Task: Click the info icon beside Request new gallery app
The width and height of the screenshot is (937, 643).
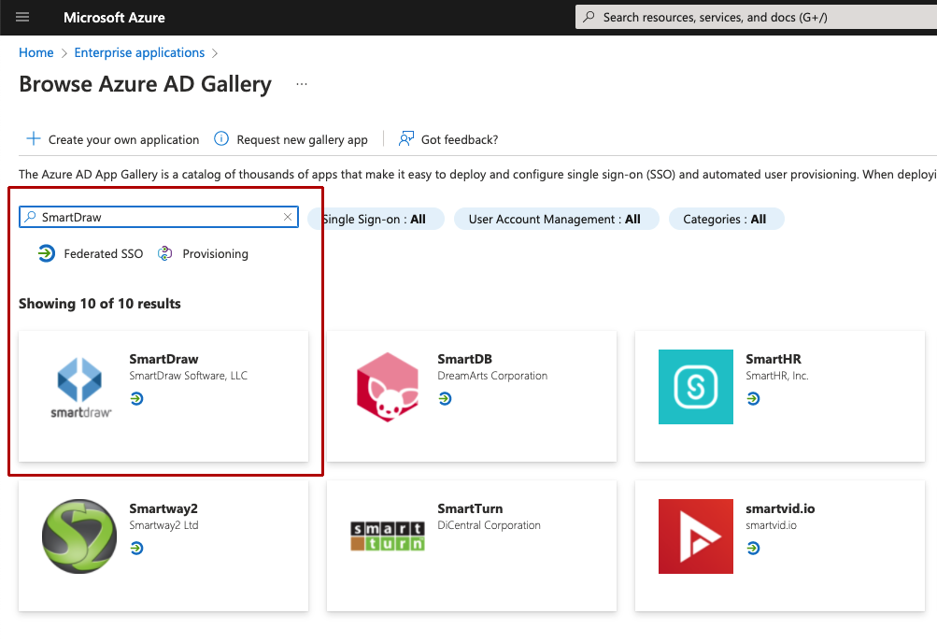Action: pos(221,139)
